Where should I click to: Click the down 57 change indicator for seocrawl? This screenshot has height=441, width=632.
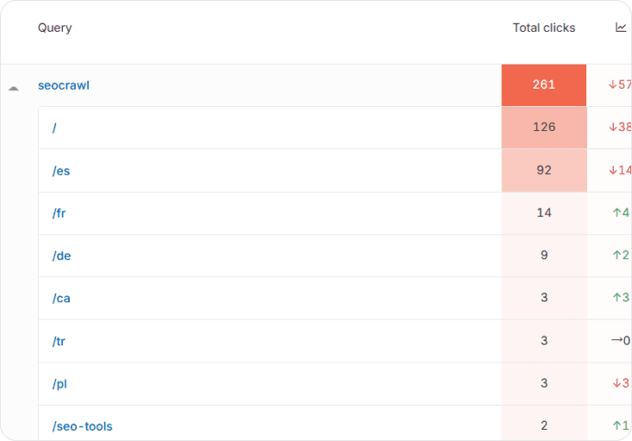click(620, 84)
